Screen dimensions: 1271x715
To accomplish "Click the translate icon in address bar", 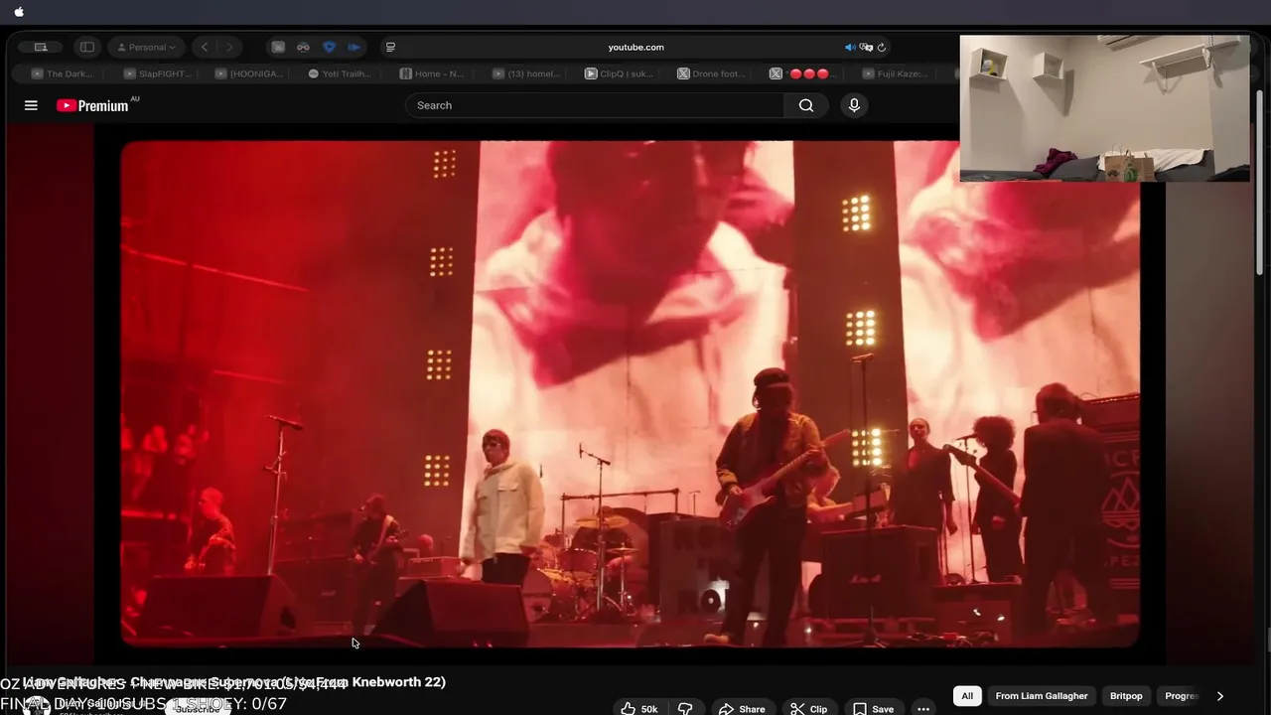I will [866, 47].
